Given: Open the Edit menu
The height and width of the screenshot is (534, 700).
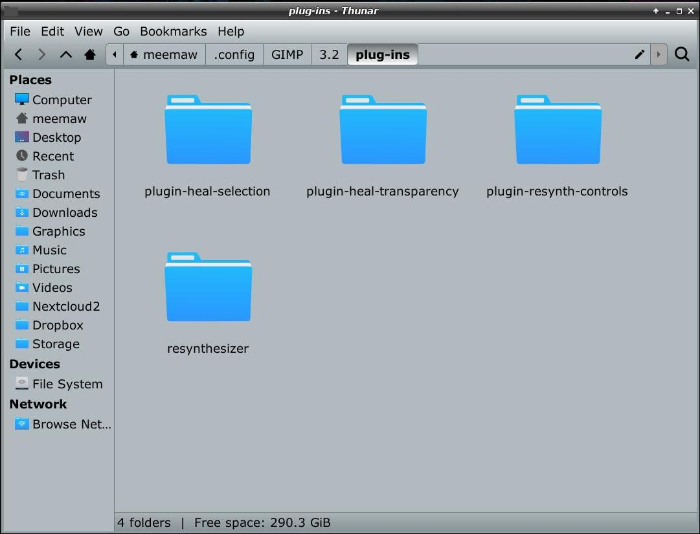Looking at the screenshot, I should 52,31.
